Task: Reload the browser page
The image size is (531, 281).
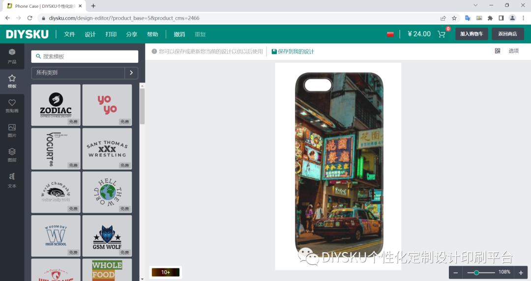Action: pos(30,18)
